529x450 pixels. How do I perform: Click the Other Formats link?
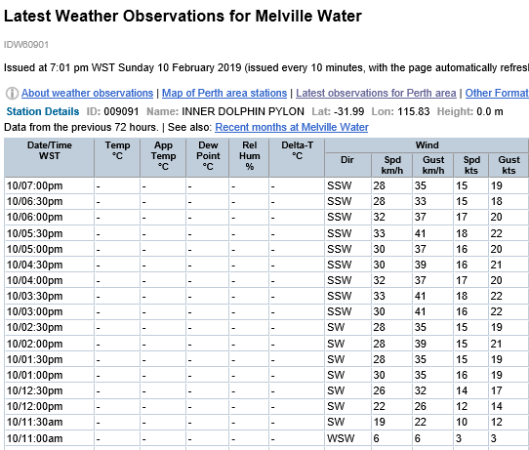[x=497, y=93]
